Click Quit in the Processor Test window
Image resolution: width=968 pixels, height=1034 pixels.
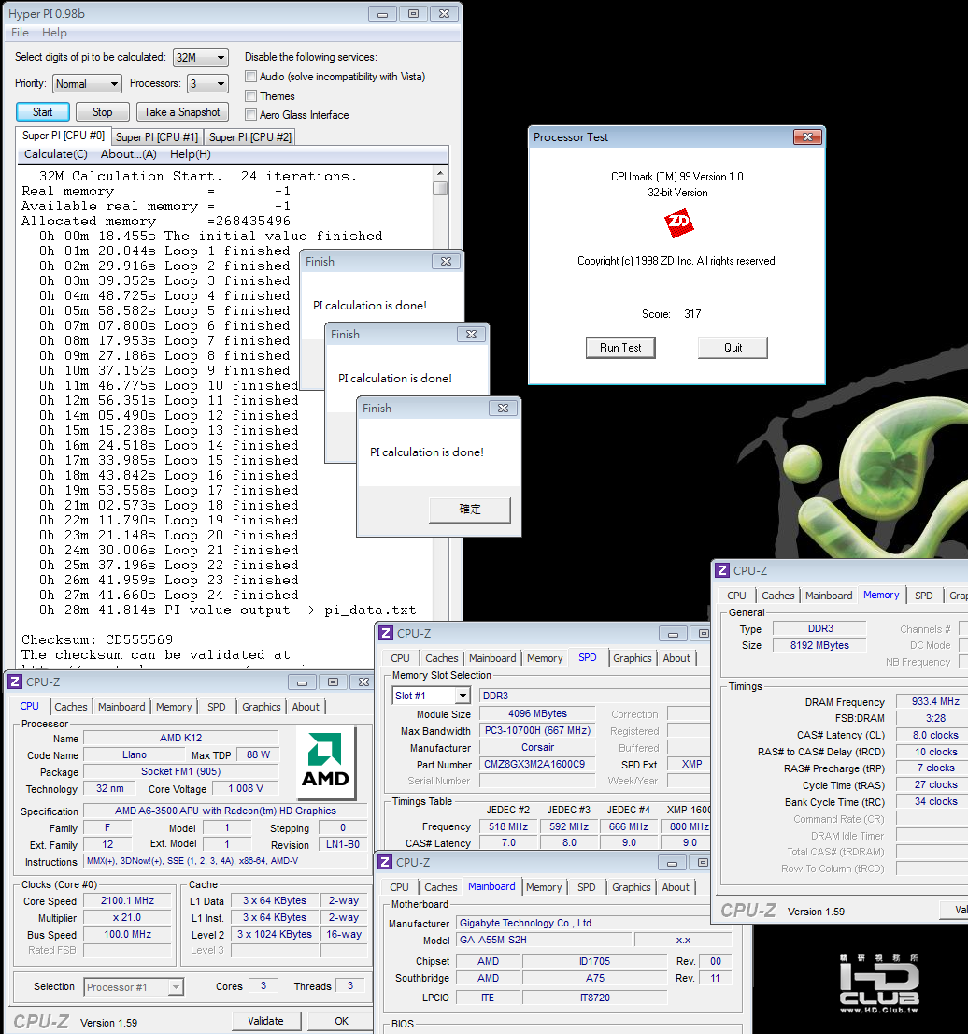pos(733,348)
